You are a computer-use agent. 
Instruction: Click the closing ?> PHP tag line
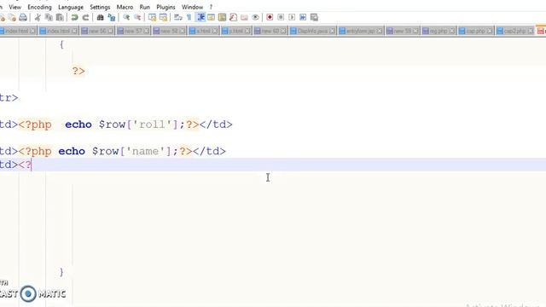(x=78, y=71)
